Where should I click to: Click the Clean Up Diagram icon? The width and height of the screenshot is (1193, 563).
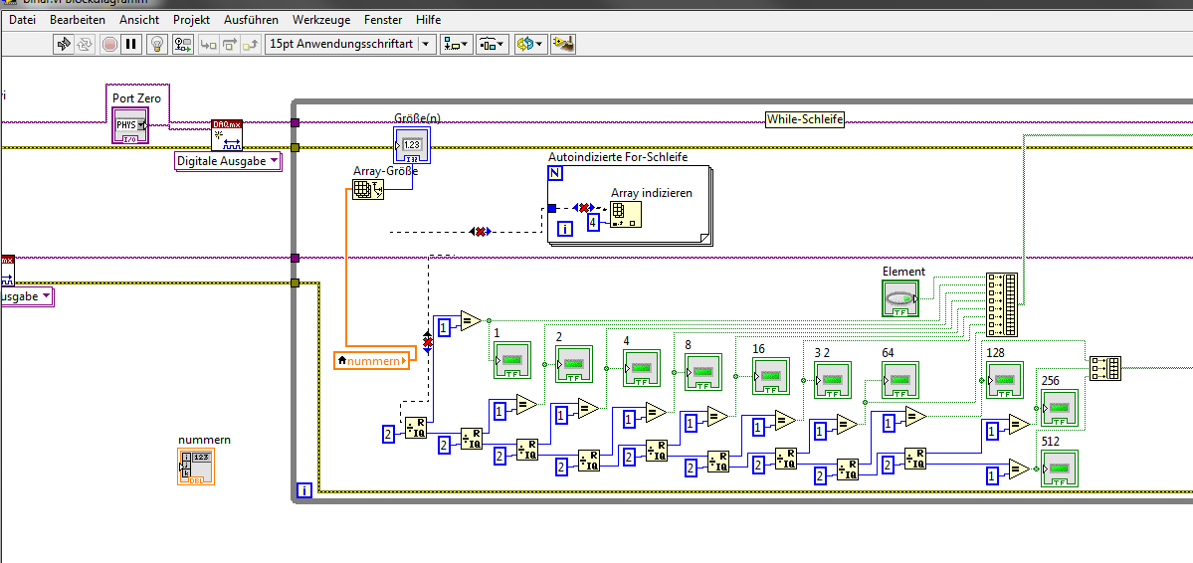tap(563, 44)
